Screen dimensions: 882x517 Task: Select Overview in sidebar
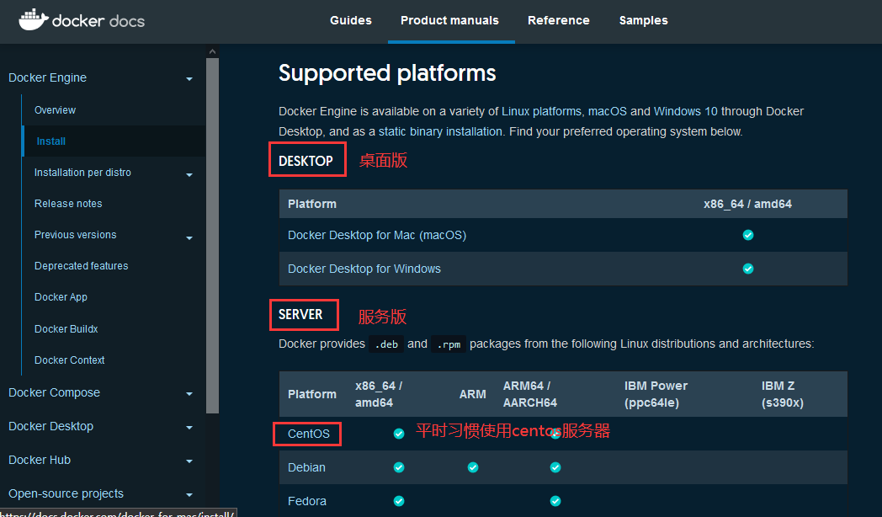pos(55,110)
